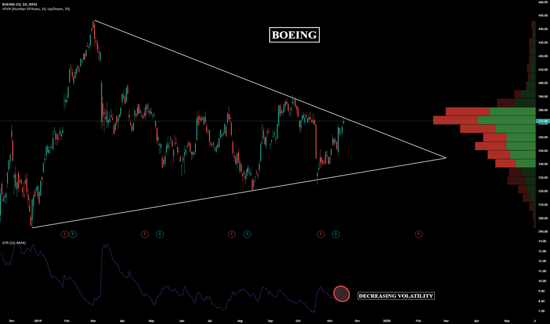Click the 10.00 ATR axis label
Viewport: 550px width, 324px height.
click(x=542, y=281)
